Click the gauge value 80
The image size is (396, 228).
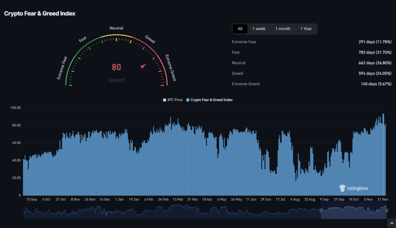(x=116, y=67)
